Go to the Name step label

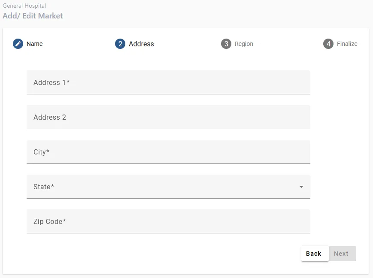coord(34,44)
